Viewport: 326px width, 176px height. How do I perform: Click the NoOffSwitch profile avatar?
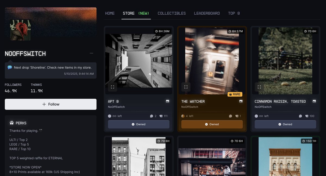pyautogui.click(x=20, y=30)
